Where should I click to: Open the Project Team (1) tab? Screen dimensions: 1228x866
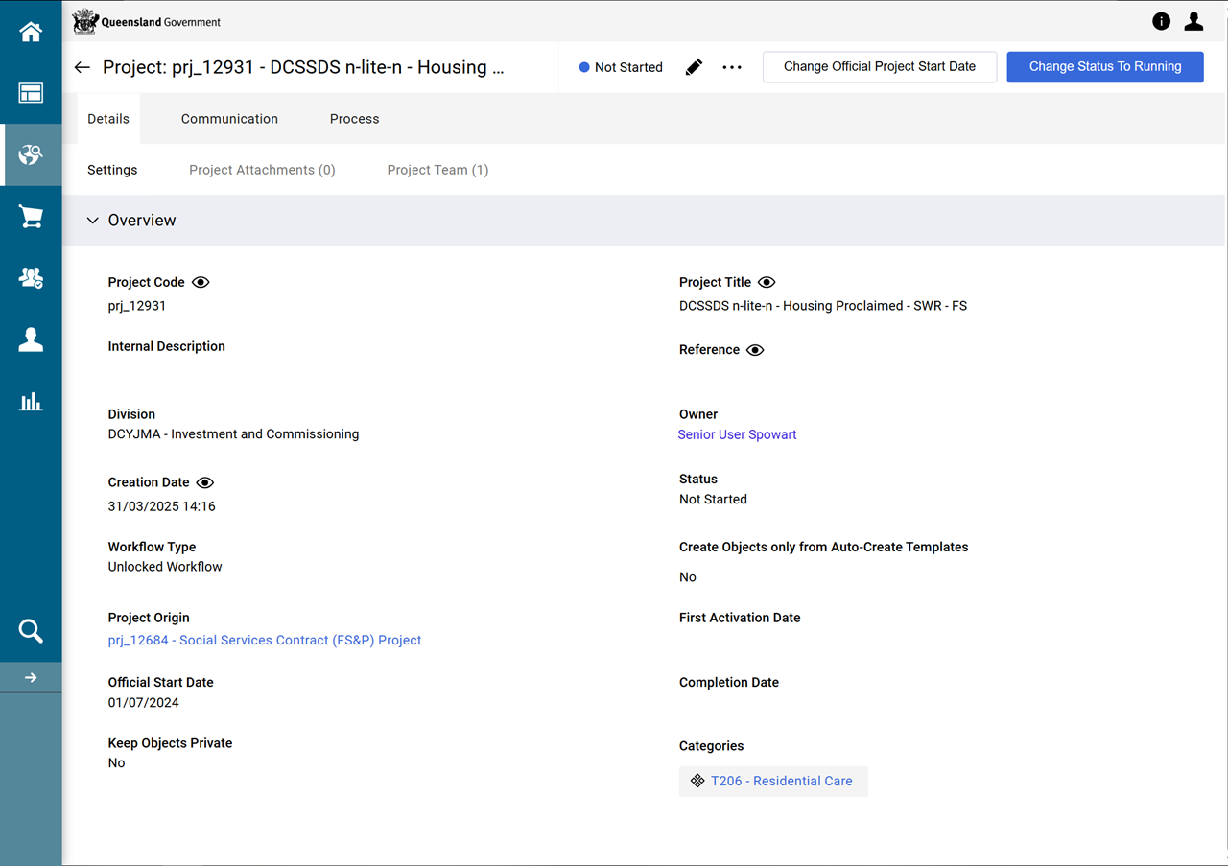click(x=437, y=170)
